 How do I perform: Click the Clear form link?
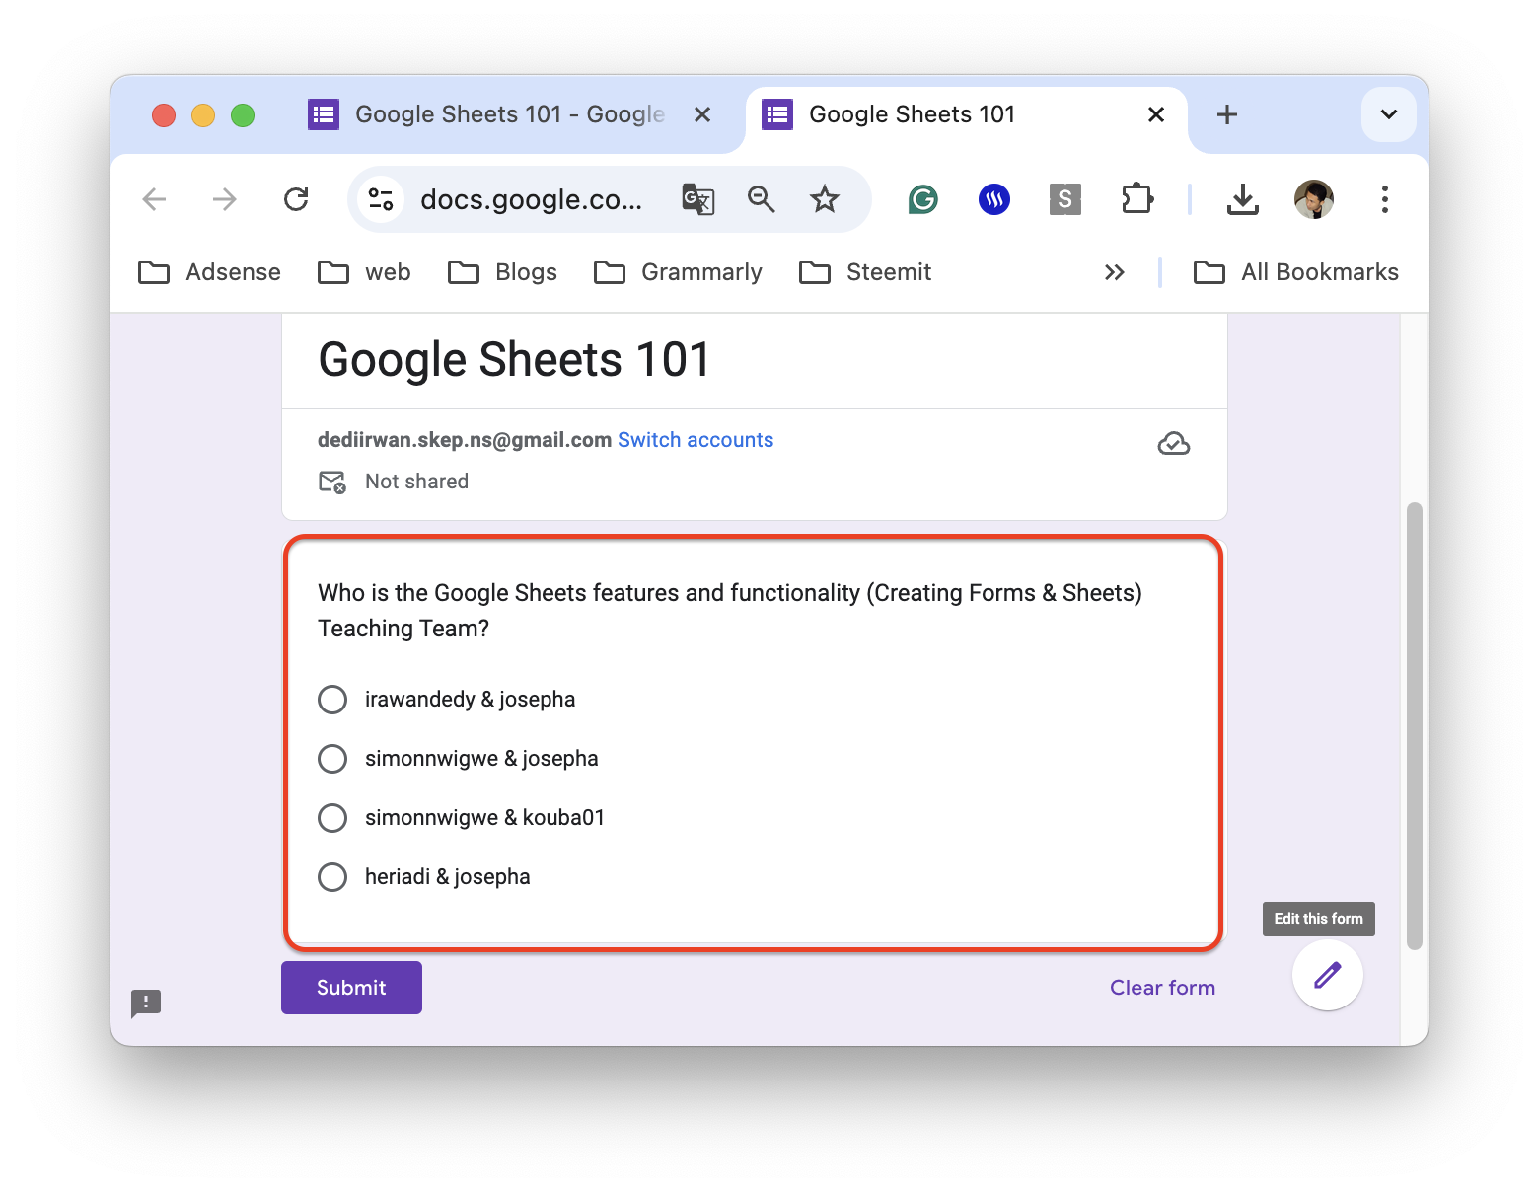1162,988
